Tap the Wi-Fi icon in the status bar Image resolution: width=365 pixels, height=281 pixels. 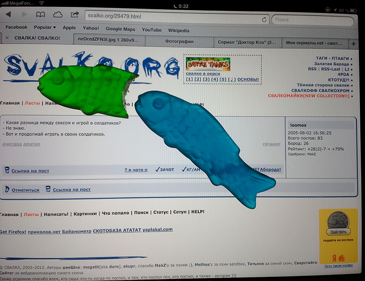(x=42, y=3)
